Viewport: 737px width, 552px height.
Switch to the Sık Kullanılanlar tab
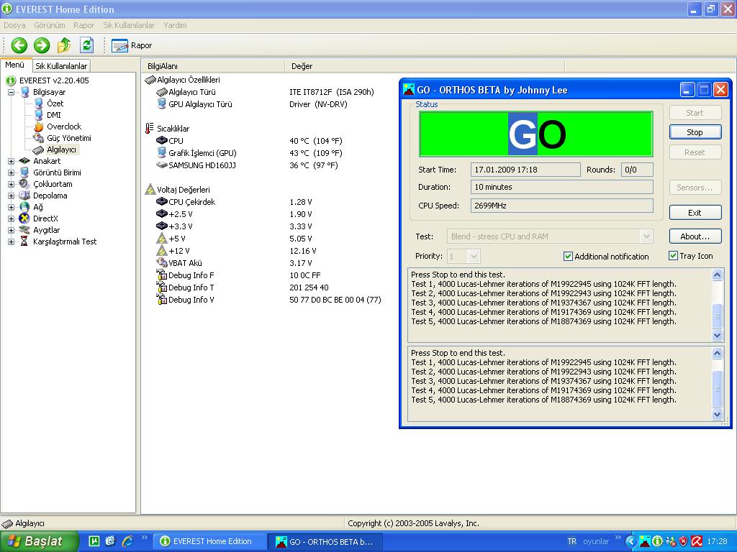61,66
